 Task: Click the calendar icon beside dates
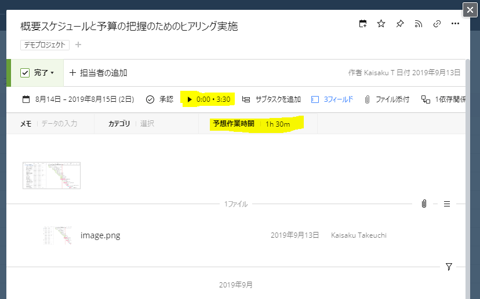pyautogui.click(x=26, y=99)
